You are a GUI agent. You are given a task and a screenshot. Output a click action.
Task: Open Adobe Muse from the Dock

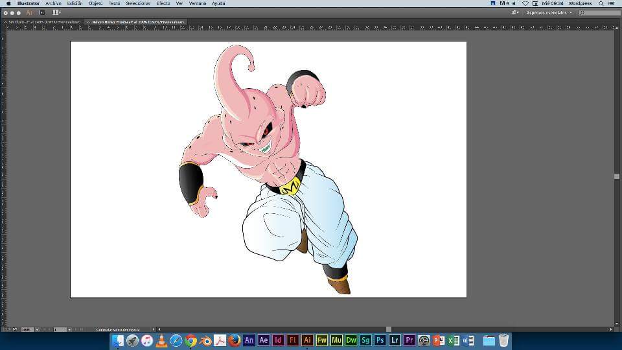(336, 340)
